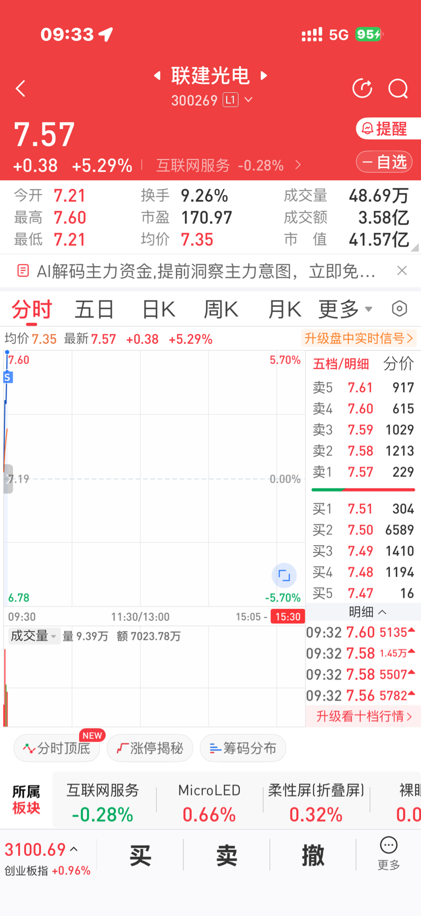The image size is (421, 916).
Task: Tap the battery 95 status icon
Action: 369,35
